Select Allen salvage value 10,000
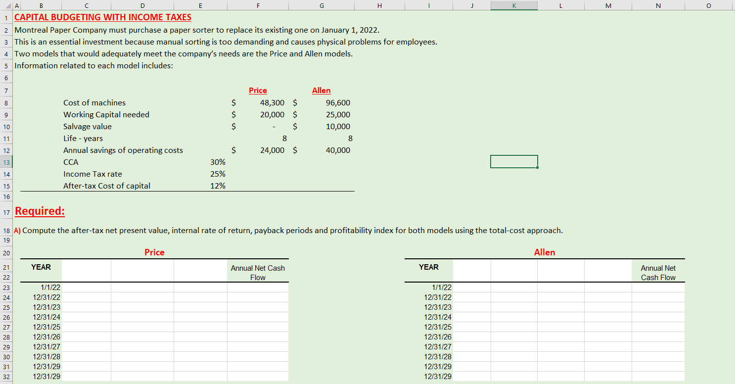This screenshot has width=735, height=384. click(338, 127)
